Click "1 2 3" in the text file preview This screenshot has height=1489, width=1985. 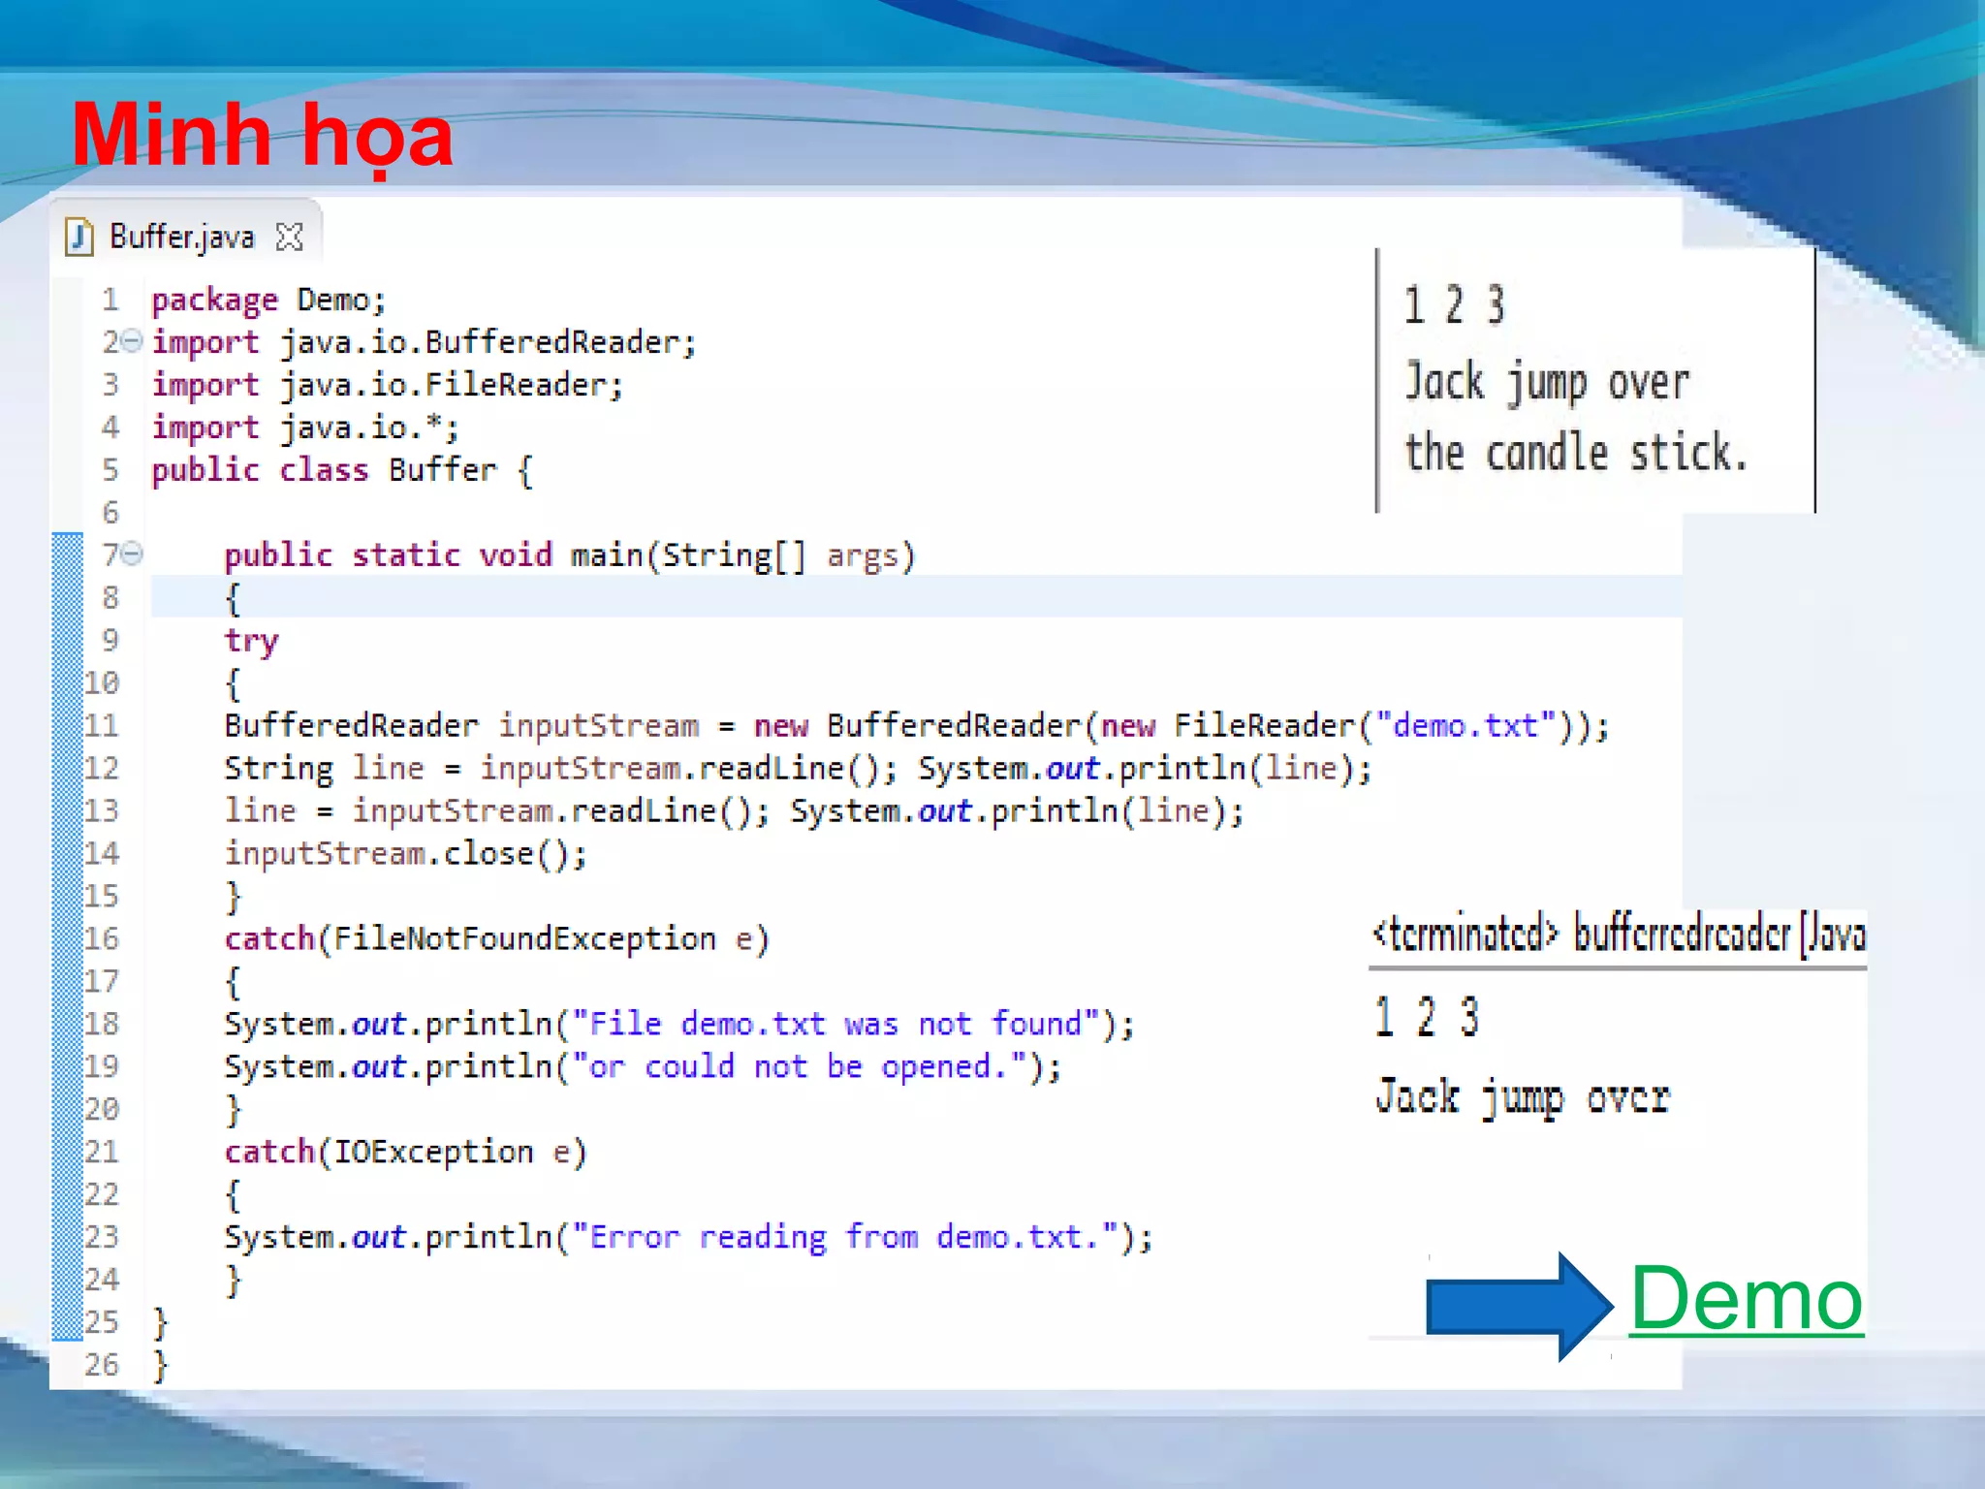point(1454,305)
